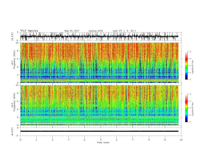Click the ch.3 voltage waveform trace
The image size is (204, 157).
99,131
